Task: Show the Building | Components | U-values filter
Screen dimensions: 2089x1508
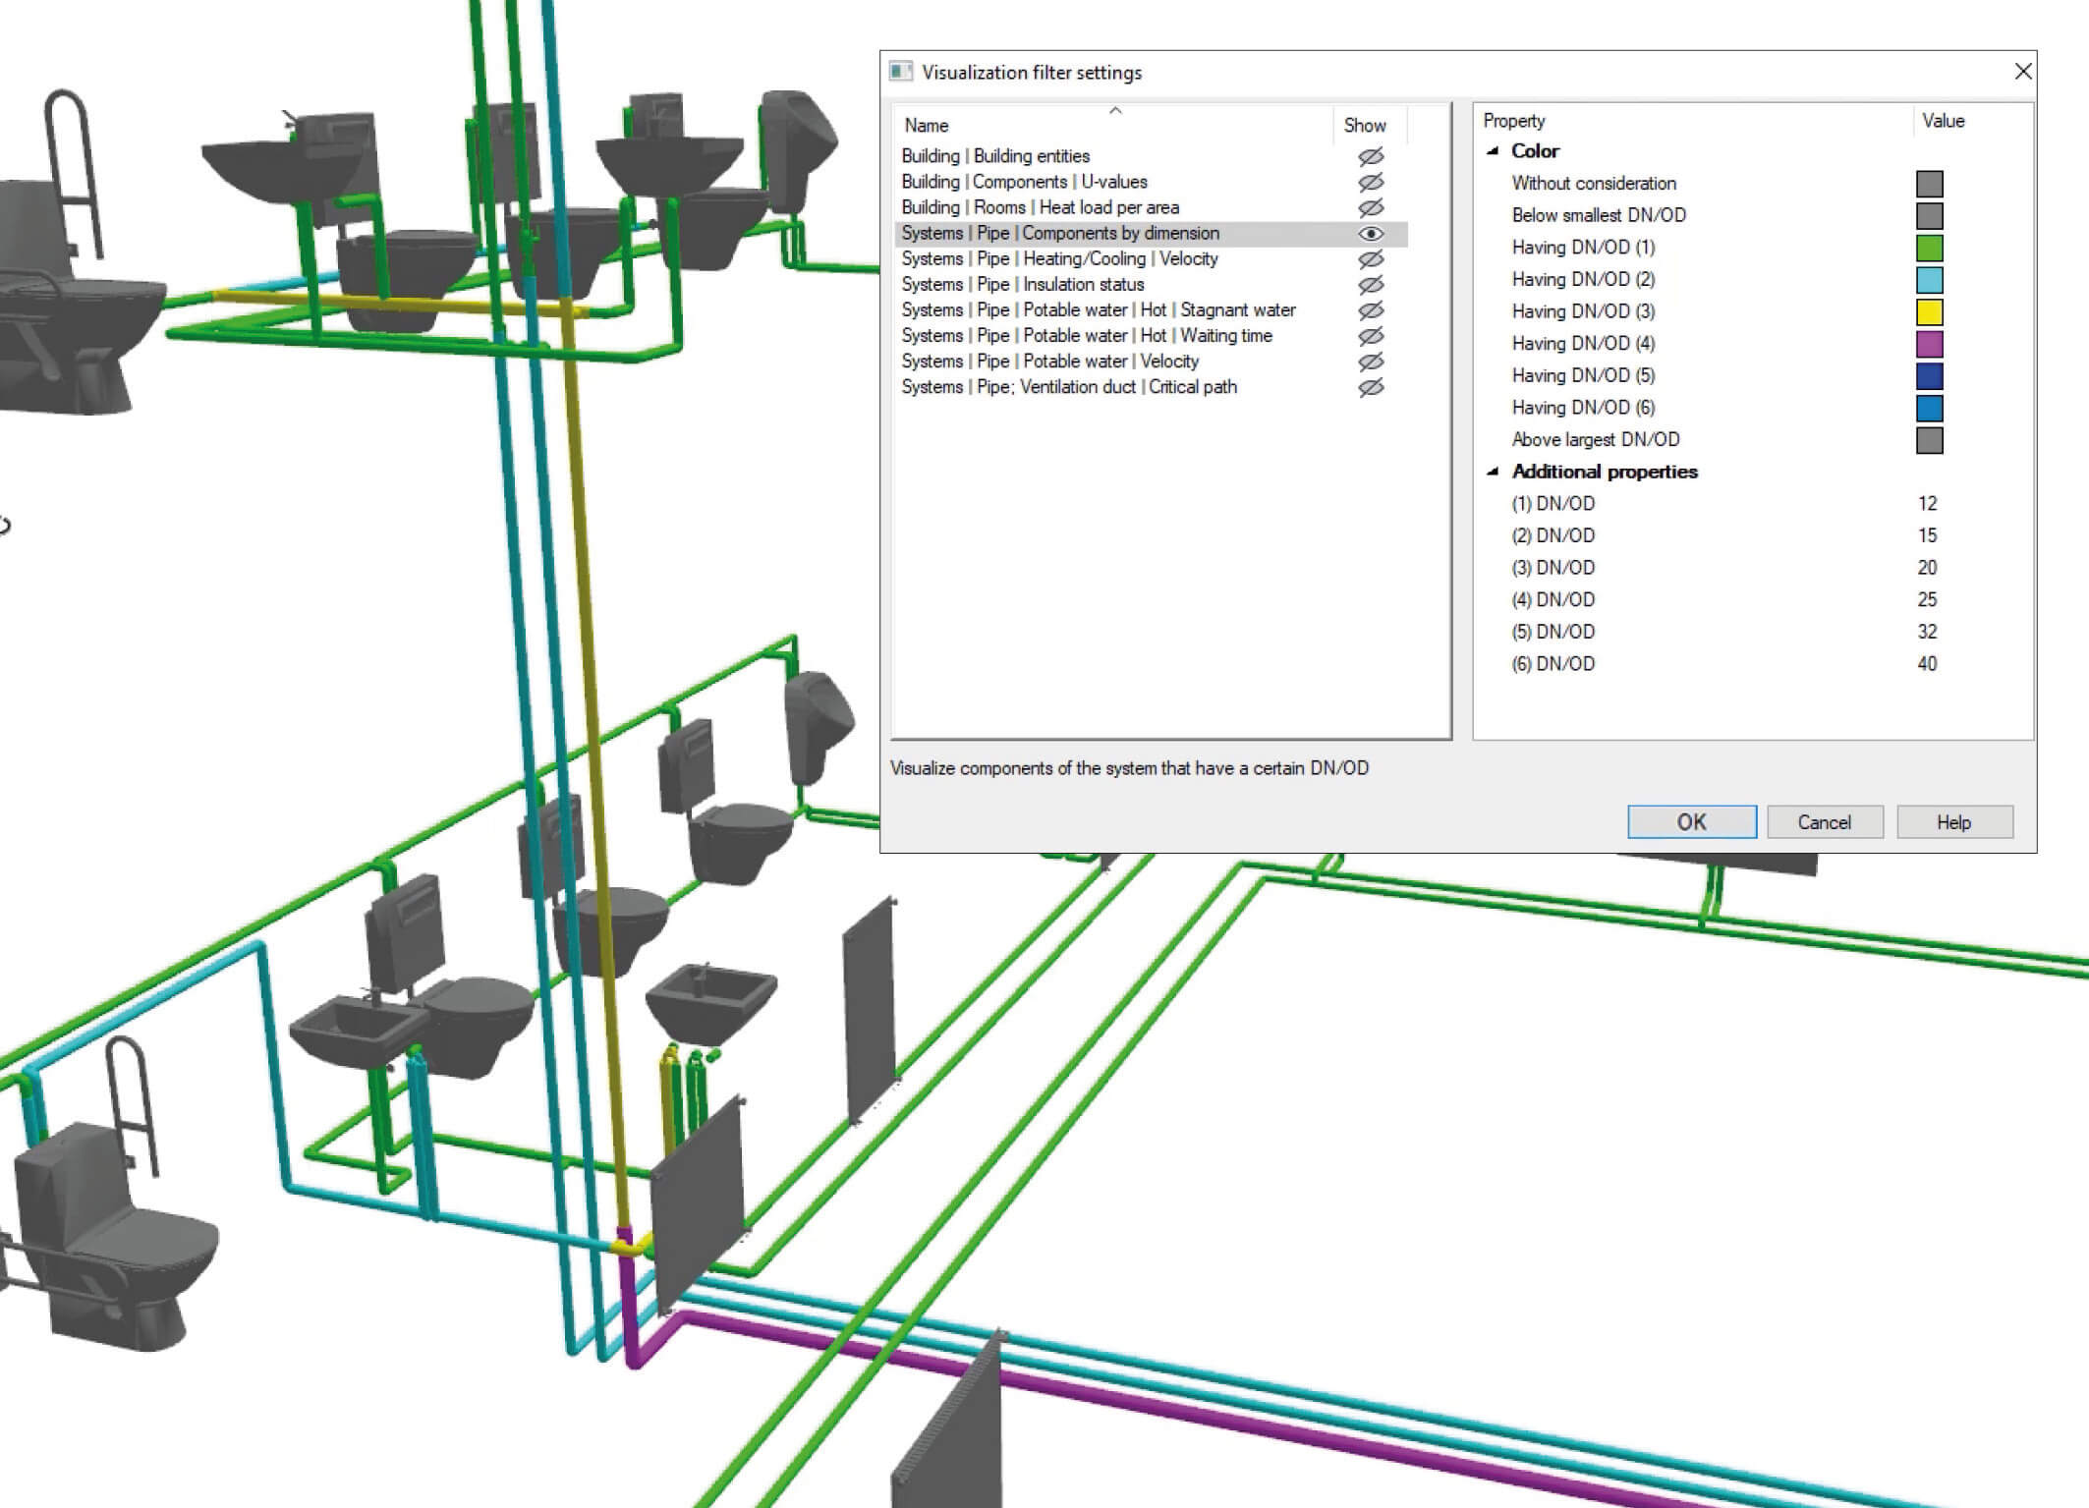Action: pos(1371,181)
